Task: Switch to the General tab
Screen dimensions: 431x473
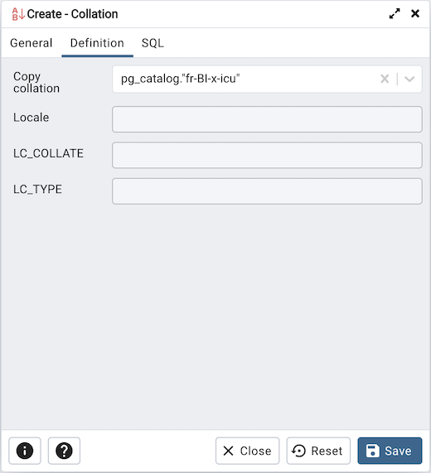Action: pos(31,43)
